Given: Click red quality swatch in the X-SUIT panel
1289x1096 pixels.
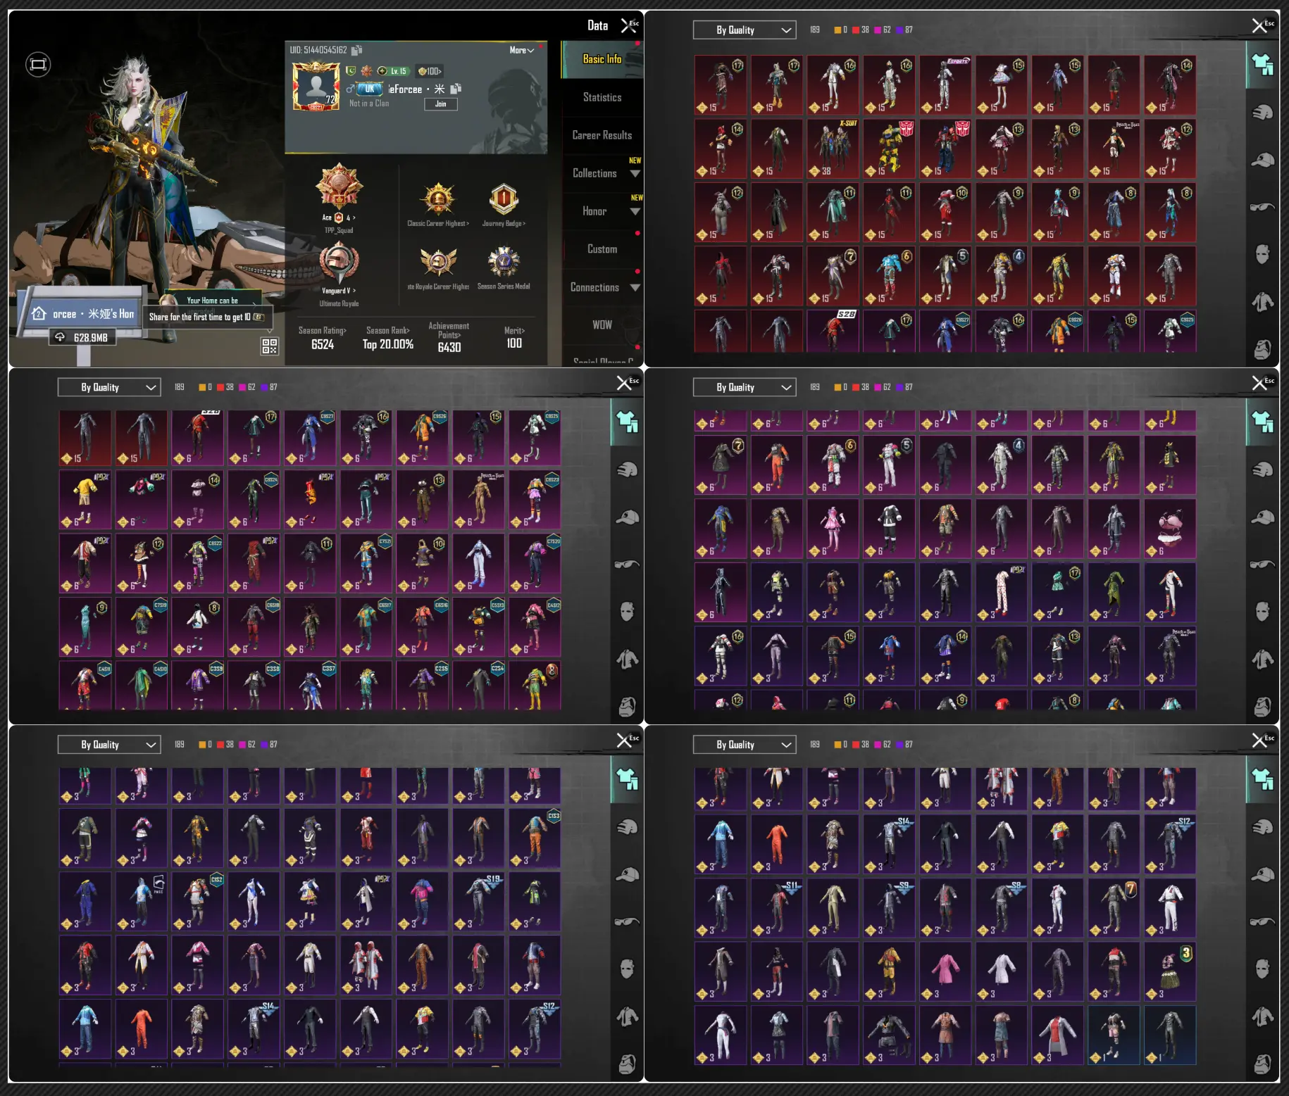Looking at the screenshot, I should pyautogui.click(x=856, y=30).
